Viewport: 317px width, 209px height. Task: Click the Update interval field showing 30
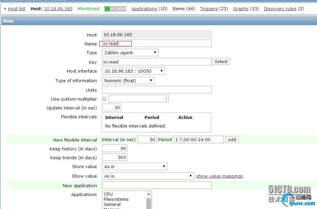[x=112, y=107]
